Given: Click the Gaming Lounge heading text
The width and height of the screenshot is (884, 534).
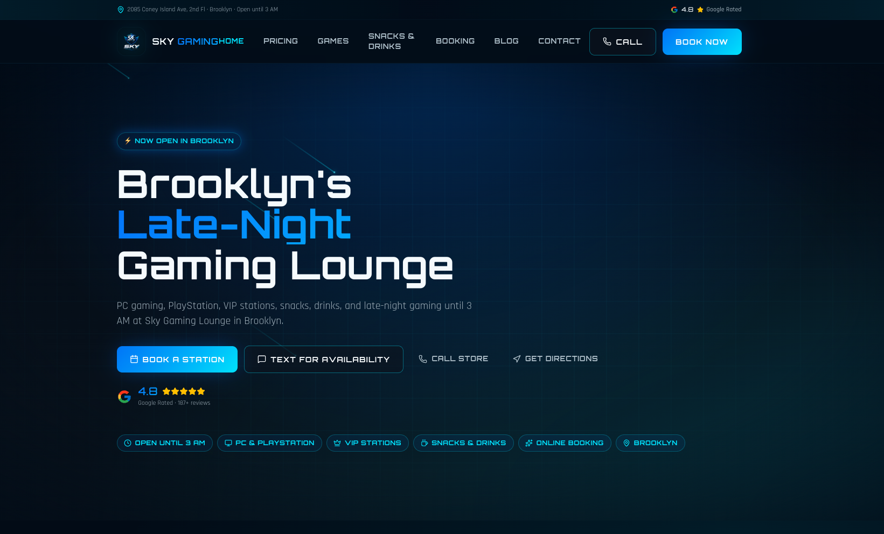Looking at the screenshot, I should pos(285,267).
